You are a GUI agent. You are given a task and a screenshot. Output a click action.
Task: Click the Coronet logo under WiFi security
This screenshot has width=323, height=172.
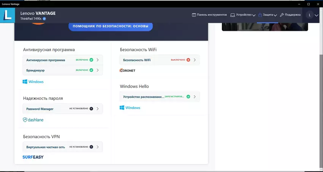click(x=127, y=71)
